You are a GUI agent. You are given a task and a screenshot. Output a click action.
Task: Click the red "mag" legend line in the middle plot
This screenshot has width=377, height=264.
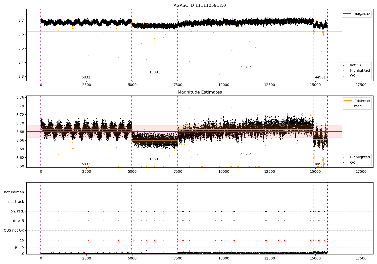[348, 106]
